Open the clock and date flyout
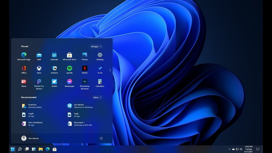This screenshot has width=272, height=153. tap(249, 149)
